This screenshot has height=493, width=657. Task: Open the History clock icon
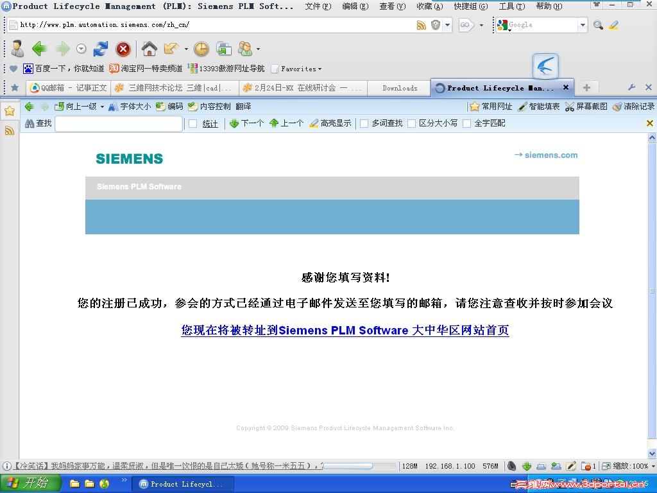pyautogui.click(x=201, y=49)
